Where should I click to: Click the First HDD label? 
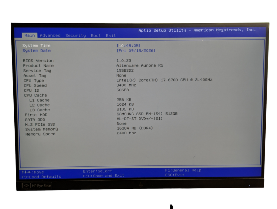(x=36, y=115)
